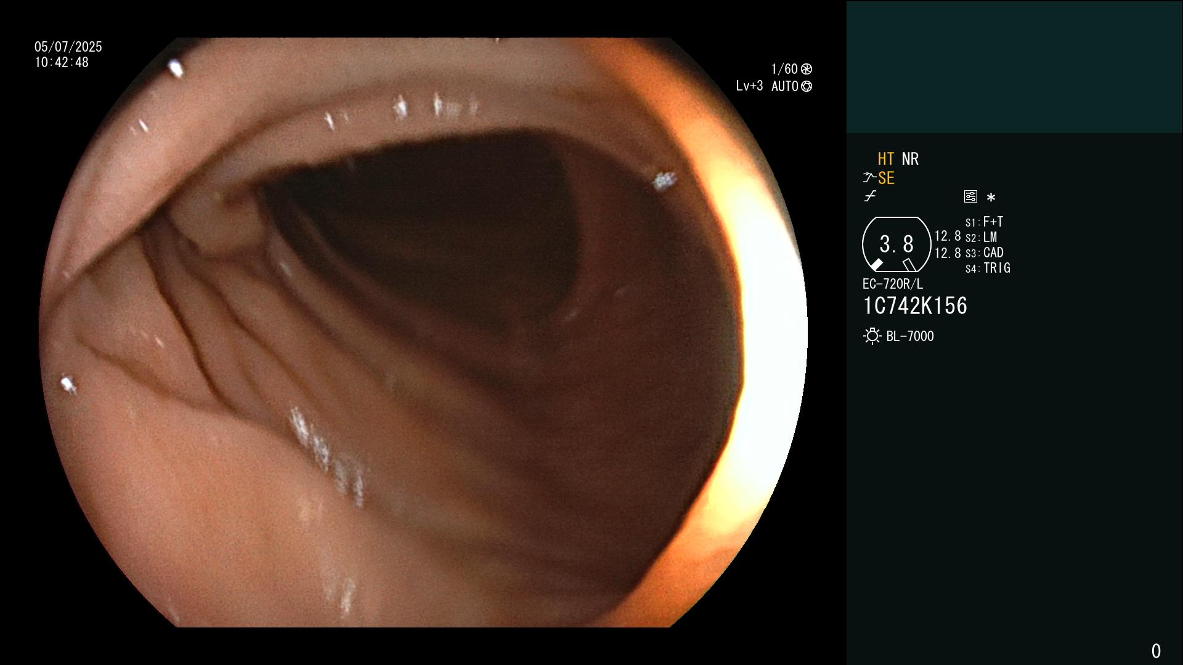Click the EC-720R/L scope model text
The height and width of the screenshot is (665, 1183).
pos(893,284)
